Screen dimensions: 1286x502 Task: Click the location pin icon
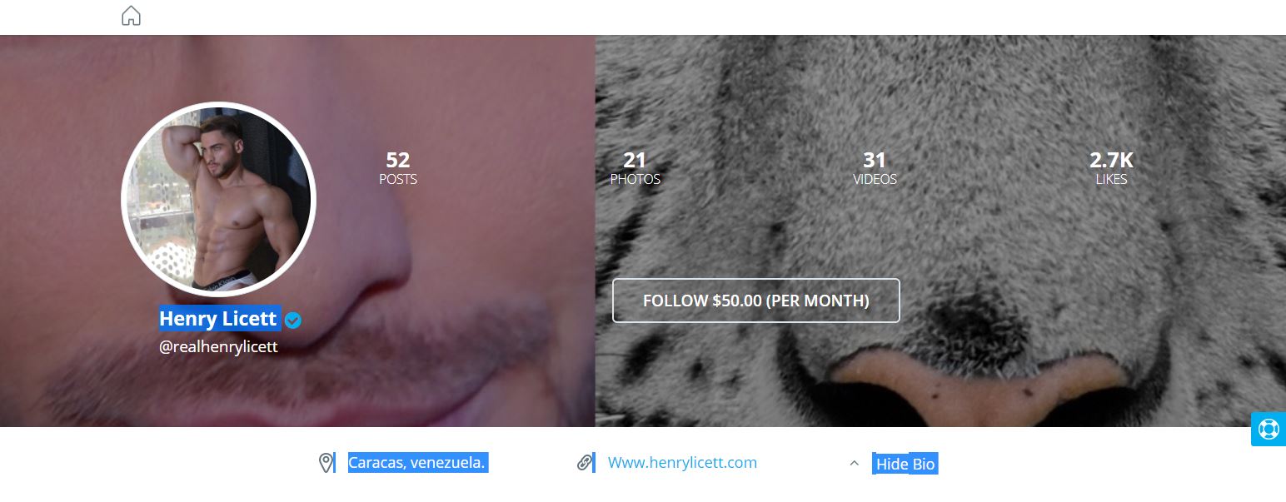[x=326, y=463]
